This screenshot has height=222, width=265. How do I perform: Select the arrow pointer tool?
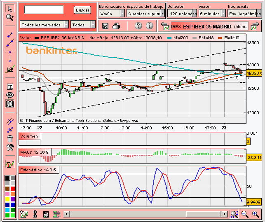pos(10,9)
